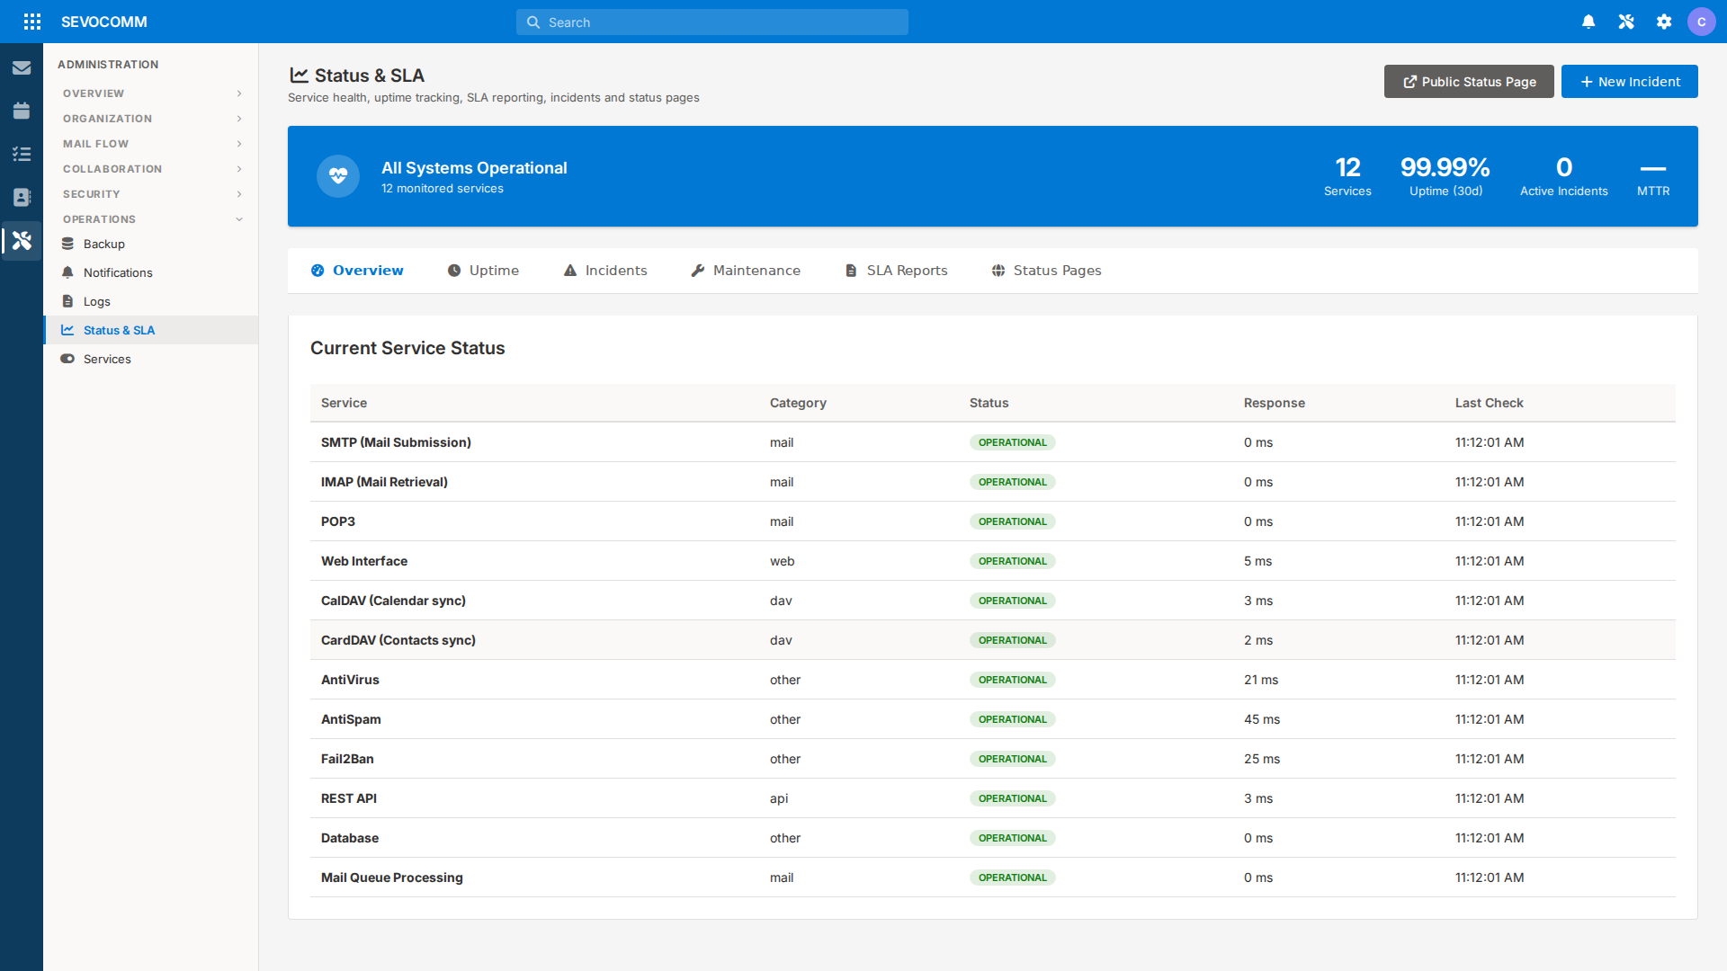Expand the Operations section in the sidebar
The image size is (1727, 971).
150,218
